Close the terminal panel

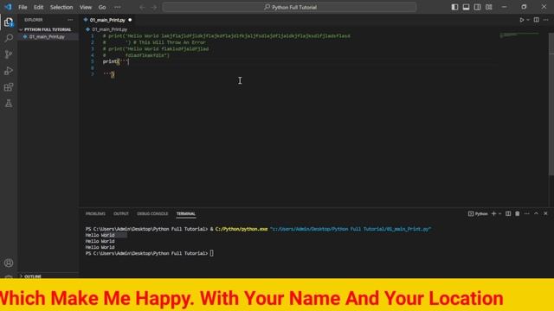pyautogui.click(x=545, y=213)
